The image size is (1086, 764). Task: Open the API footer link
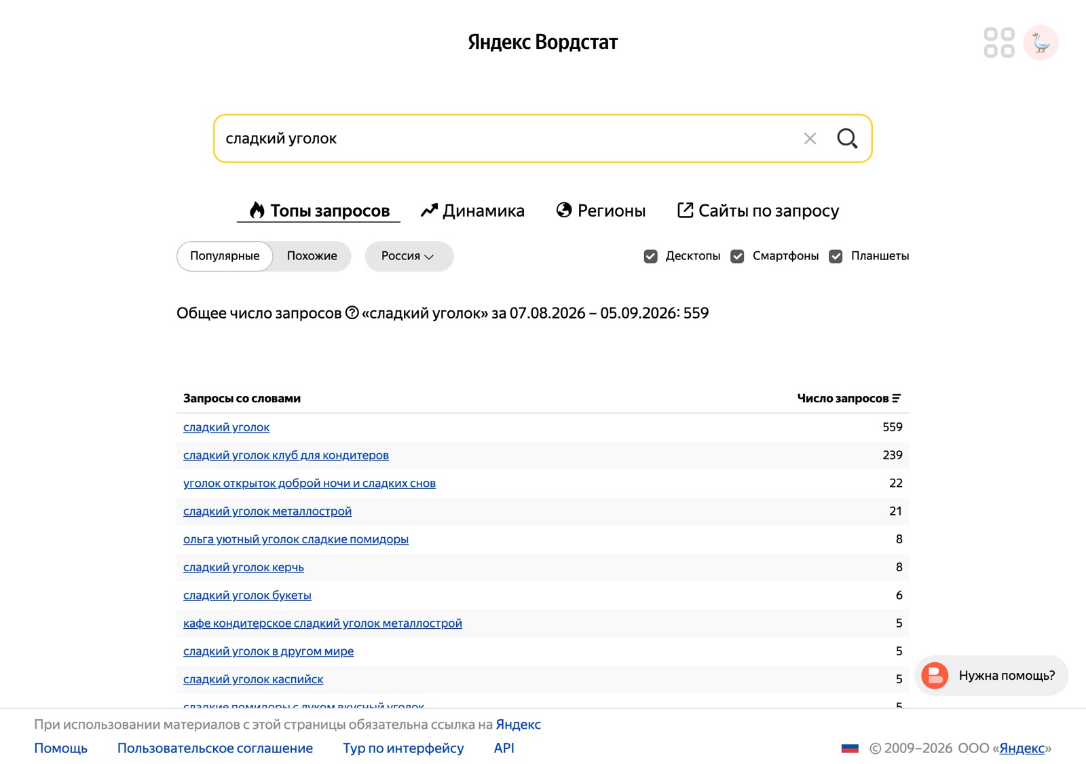[504, 748]
